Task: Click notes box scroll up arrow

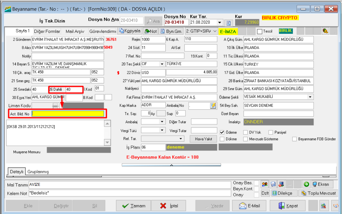Action: click(108, 124)
